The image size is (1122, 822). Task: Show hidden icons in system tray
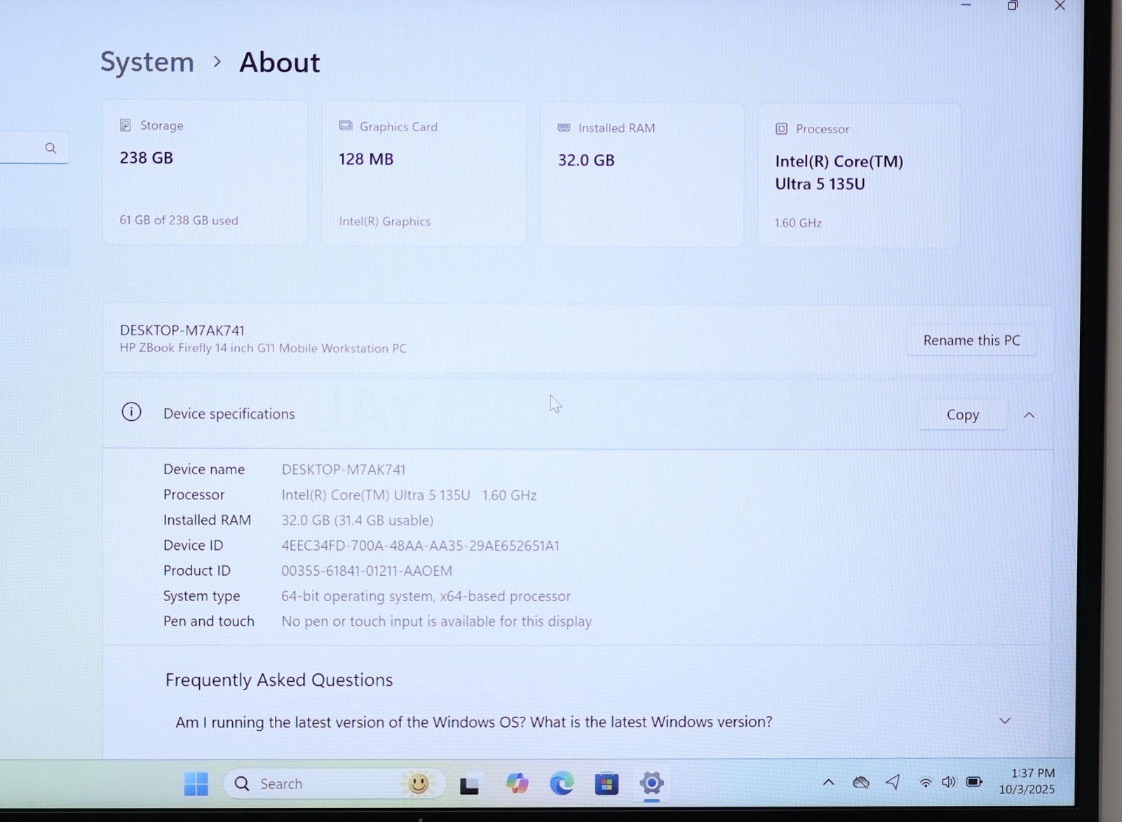[x=828, y=782]
